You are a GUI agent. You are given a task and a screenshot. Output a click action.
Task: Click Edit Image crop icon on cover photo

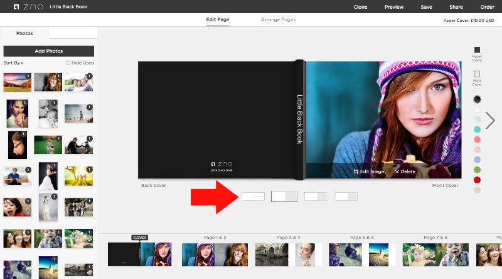pyautogui.click(x=356, y=171)
